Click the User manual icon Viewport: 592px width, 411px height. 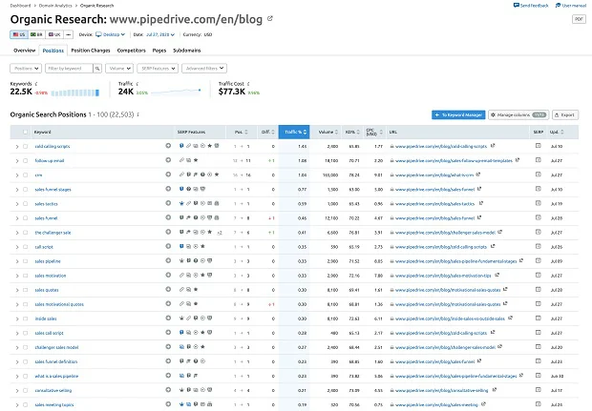[557, 6]
